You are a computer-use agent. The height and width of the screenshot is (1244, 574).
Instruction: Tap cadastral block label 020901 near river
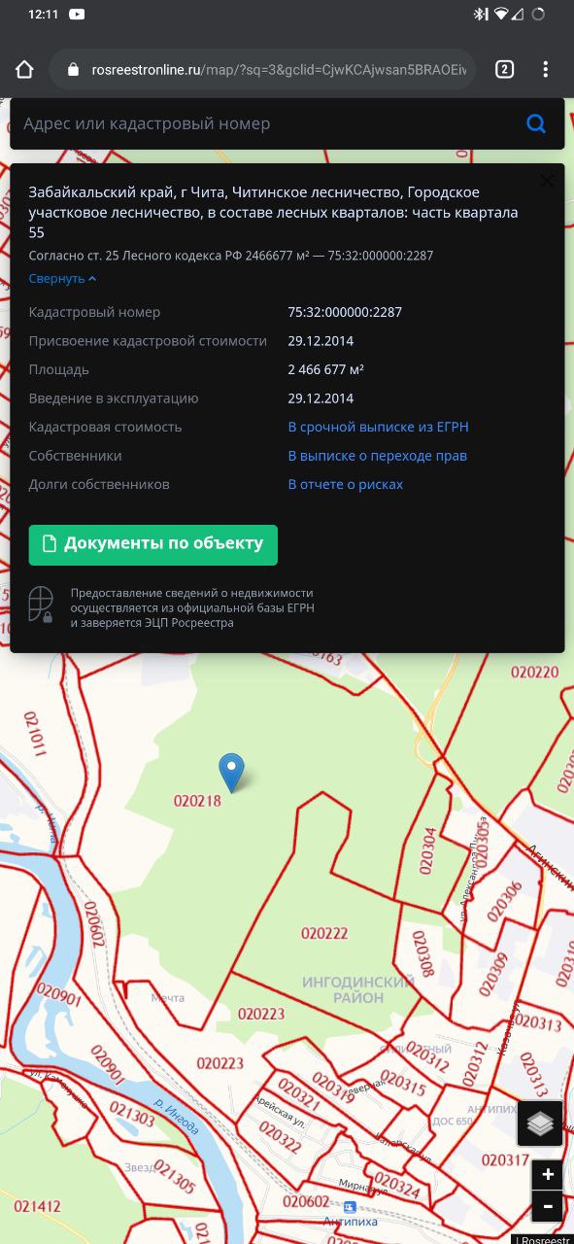(57, 997)
